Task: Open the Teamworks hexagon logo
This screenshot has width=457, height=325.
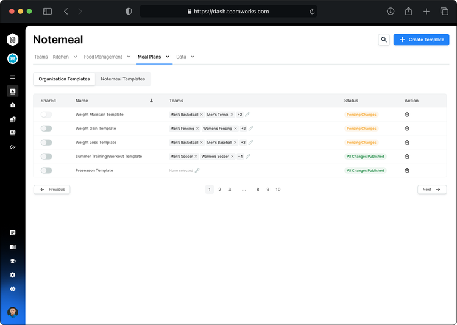Action: pyautogui.click(x=13, y=40)
